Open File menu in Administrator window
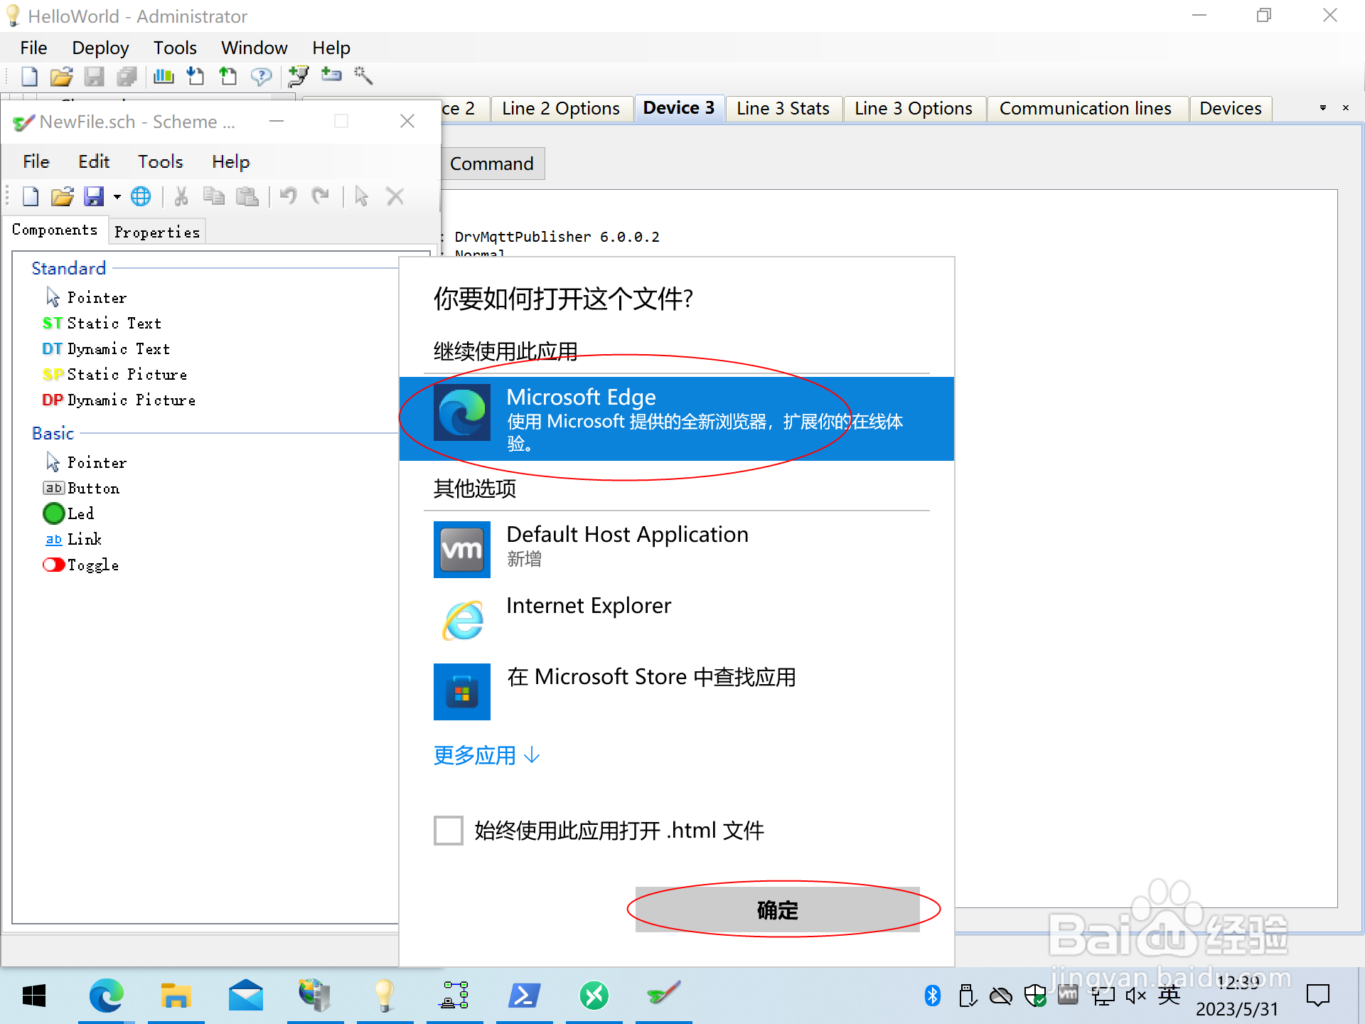 click(33, 48)
